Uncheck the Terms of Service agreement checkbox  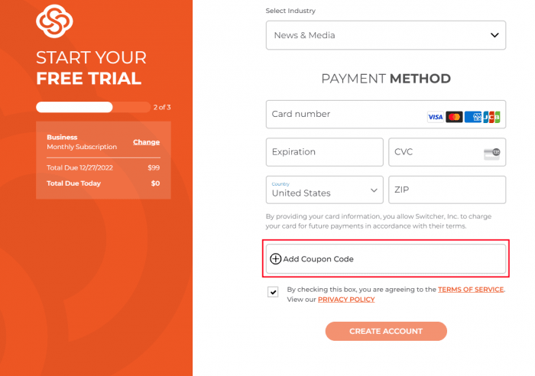click(273, 292)
